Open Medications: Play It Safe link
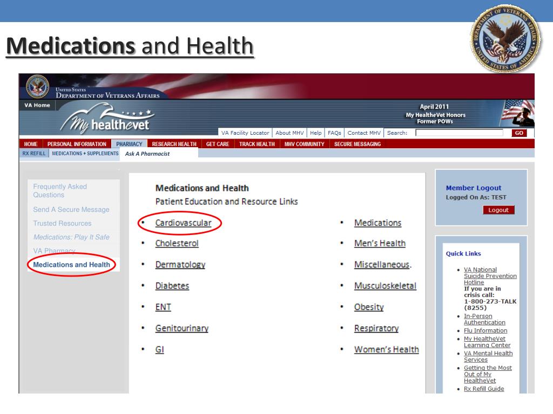553x414 pixels. [72, 237]
